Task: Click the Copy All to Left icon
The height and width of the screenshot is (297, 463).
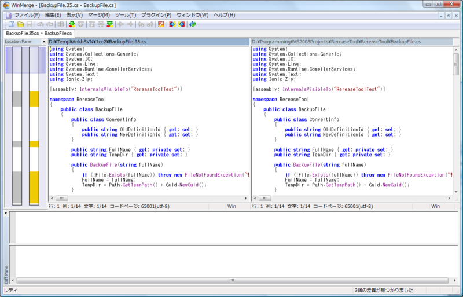Action: (x=181, y=24)
